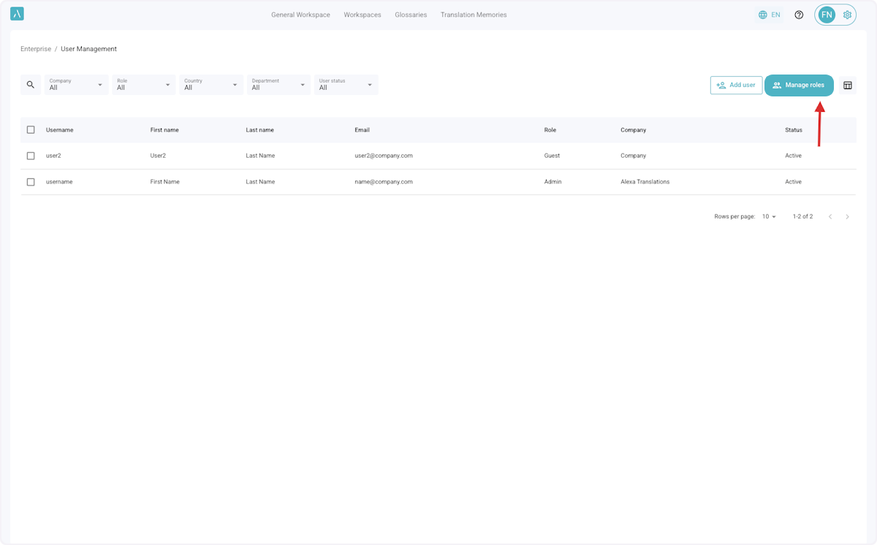Select the checkbox for username row

coord(31,182)
